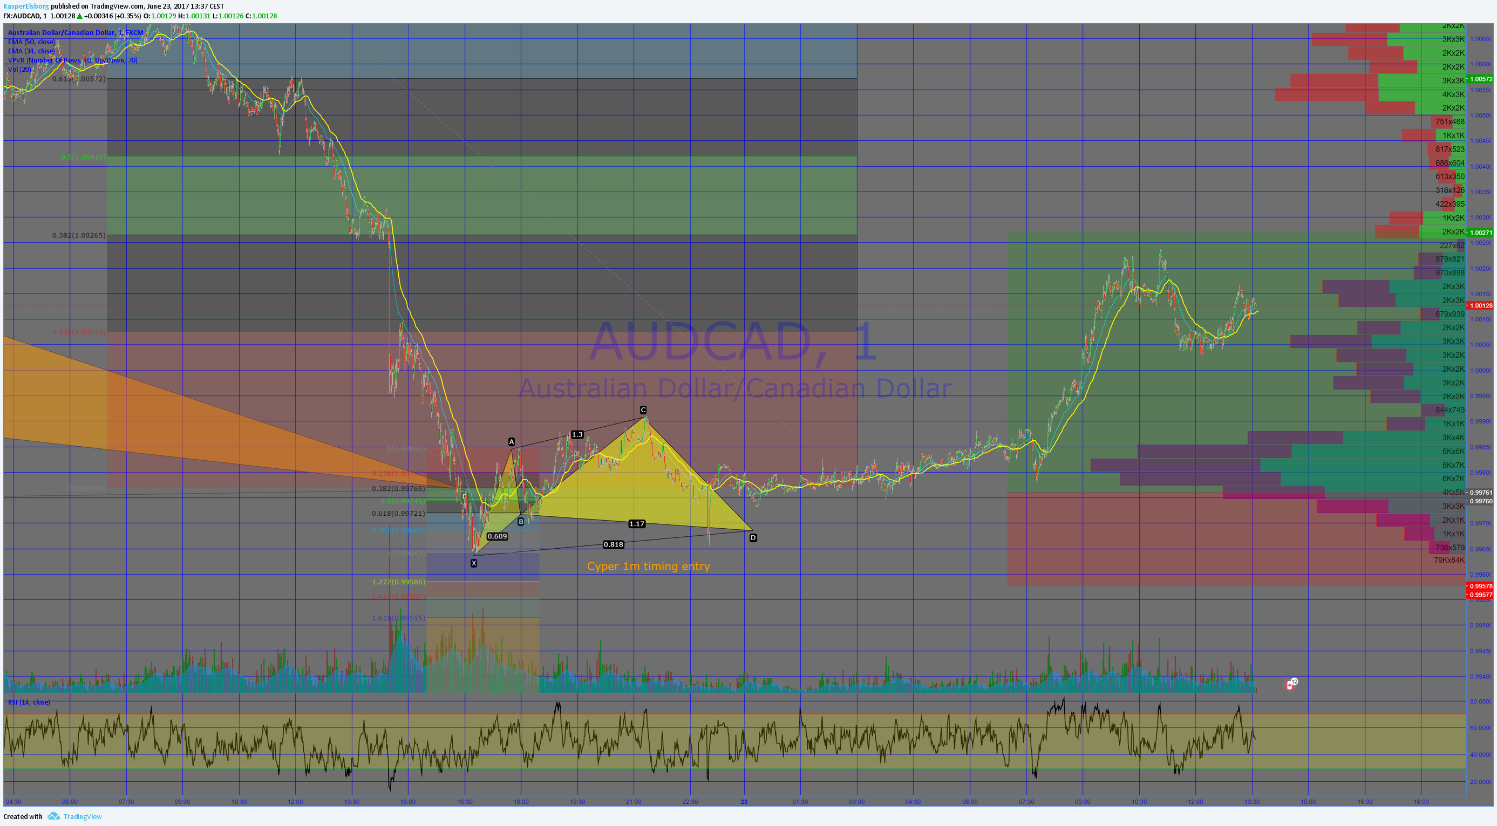Click the 1.3 ratio label
This screenshot has height=826, width=1497.
click(x=577, y=434)
